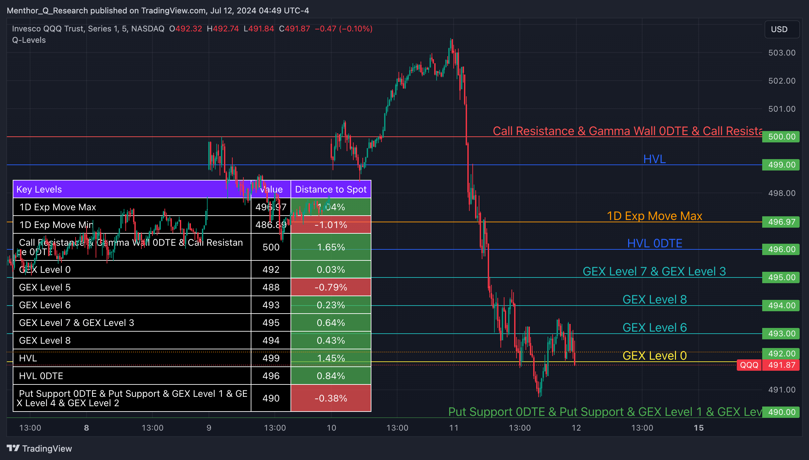Image resolution: width=809 pixels, height=460 pixels.
Task: Click the 500.00 green price axis label
Action: coord(781,137)
